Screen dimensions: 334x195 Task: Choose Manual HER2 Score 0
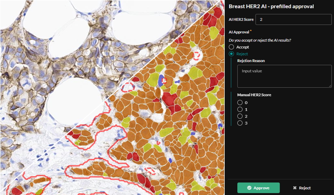point(240,103)
